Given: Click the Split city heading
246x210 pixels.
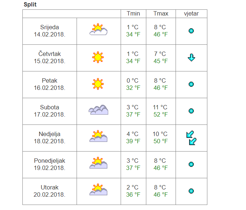Looking at the screenshot, I should (x=30, y=4).
